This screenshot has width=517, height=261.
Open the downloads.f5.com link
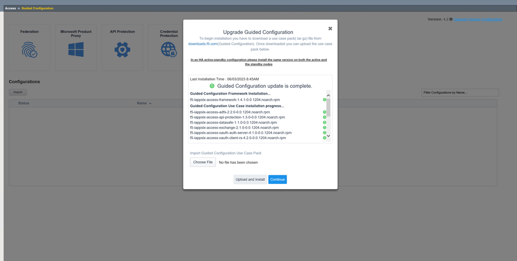pos(203,44)
